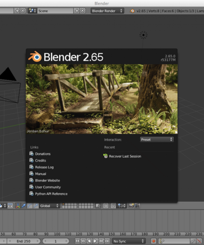Image resolution: width=204 pixels, height=245 pixels.
Task: Decrease End frame with left arrow
Action: [x=10, y=241]
